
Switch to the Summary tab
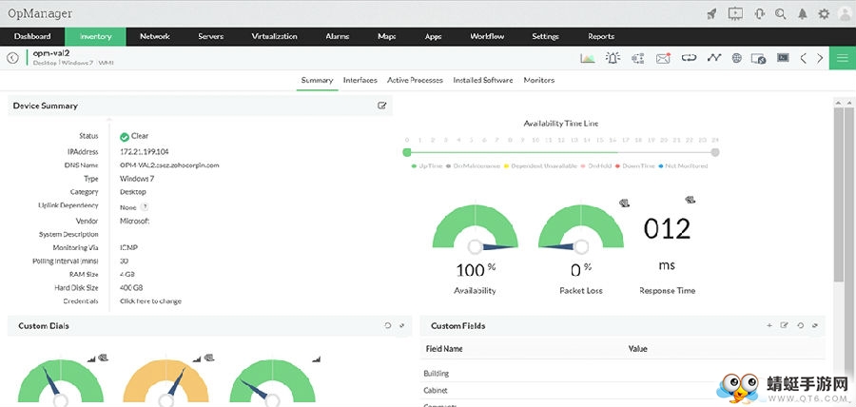[317, 80]
